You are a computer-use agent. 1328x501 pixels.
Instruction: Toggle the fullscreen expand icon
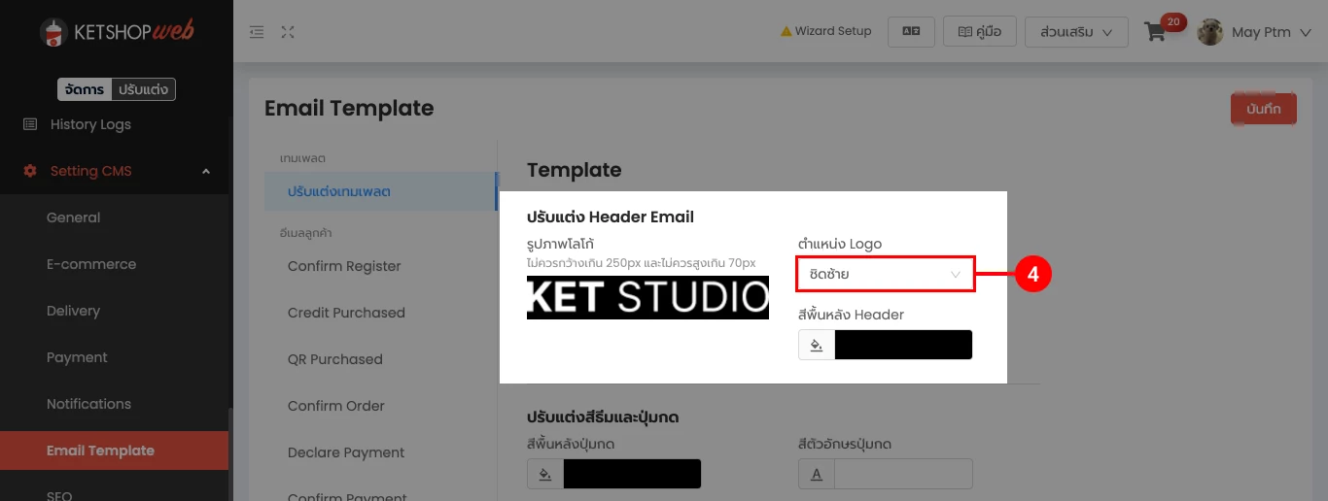click(288, 32)
